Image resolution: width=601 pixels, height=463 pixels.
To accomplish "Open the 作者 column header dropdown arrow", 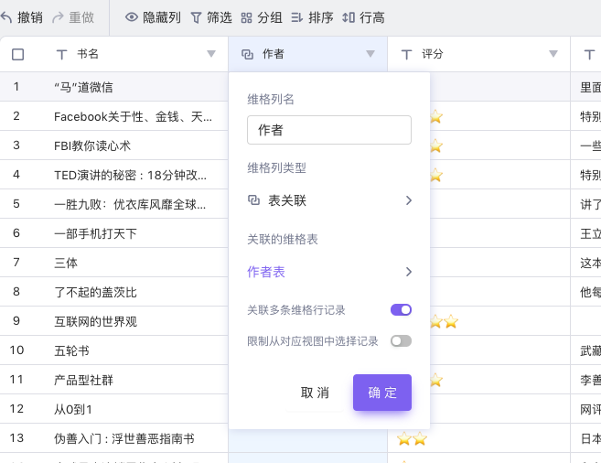I will 370,55.
